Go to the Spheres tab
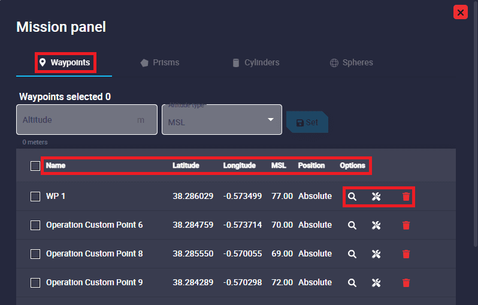The height and width of the screenshot is (305, 478). click(351, 63)
